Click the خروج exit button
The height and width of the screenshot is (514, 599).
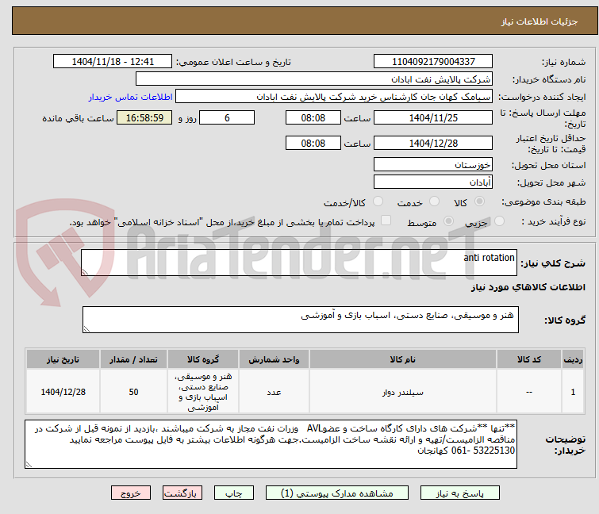click(131, 493)
